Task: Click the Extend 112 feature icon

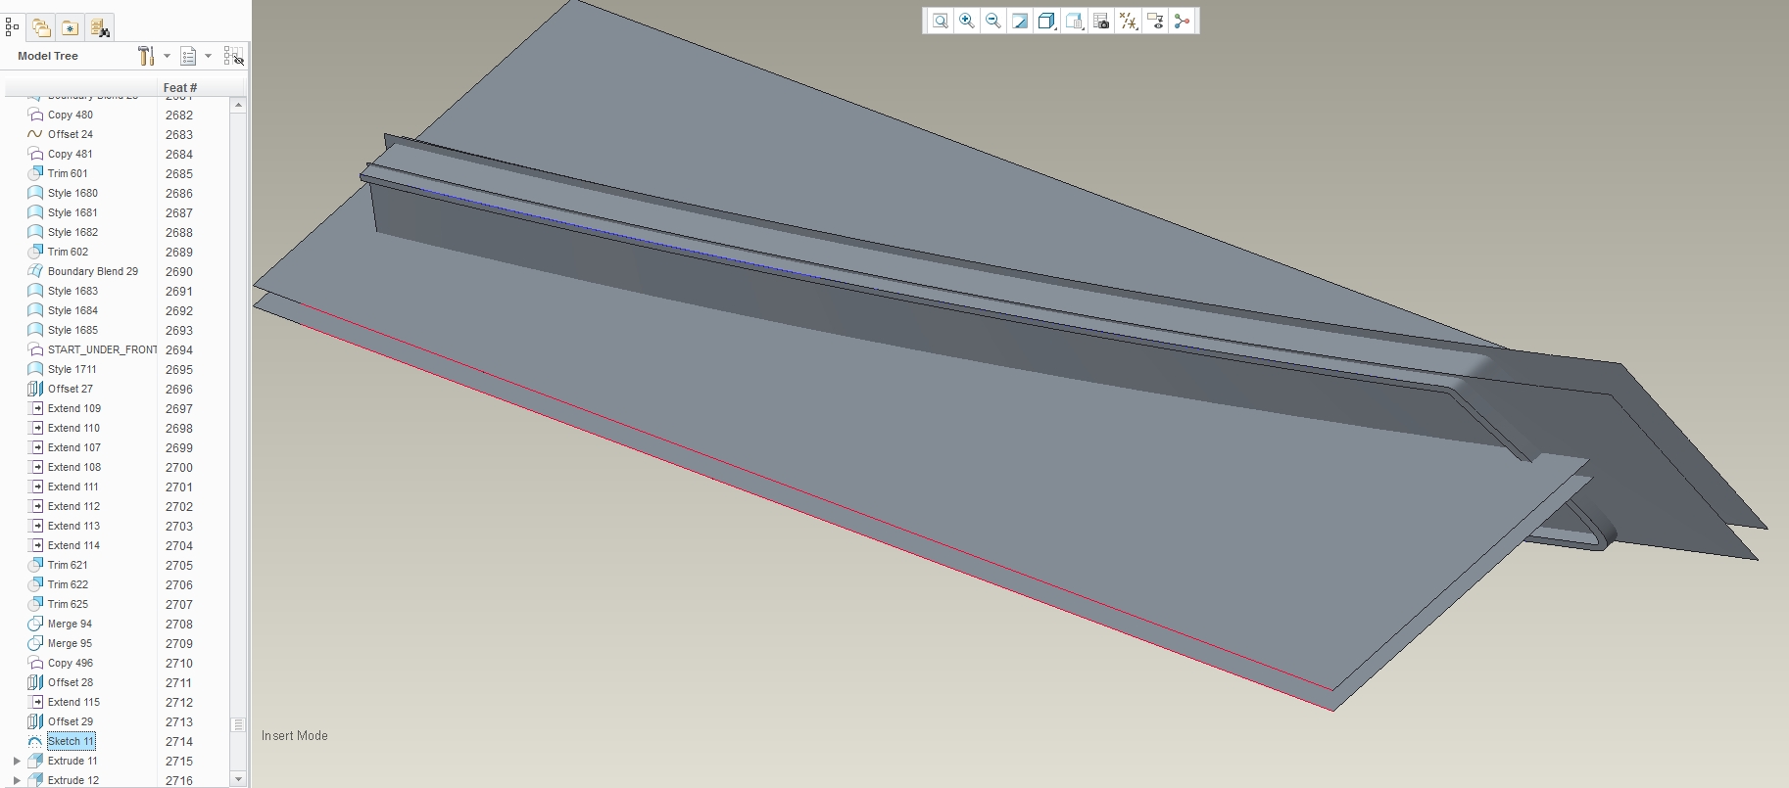Action: coord(35,506)
